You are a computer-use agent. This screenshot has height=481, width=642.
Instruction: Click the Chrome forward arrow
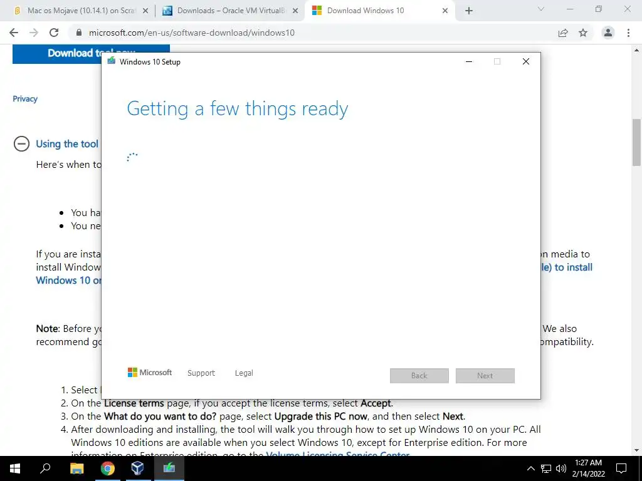[34, 33]
